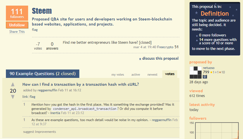Upvote the cURL transaction hash question
Image resolution: width=243 pixels, height=139 pixels.
pos(13,84)
